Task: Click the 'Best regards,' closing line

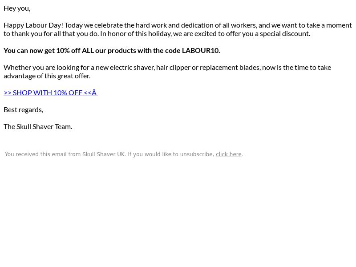Action: click(24, 110)
